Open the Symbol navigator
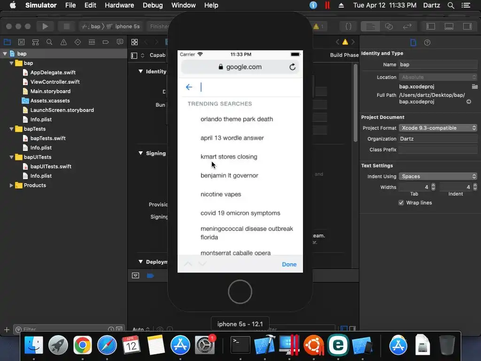481x361 pixels. pos(35,42)
